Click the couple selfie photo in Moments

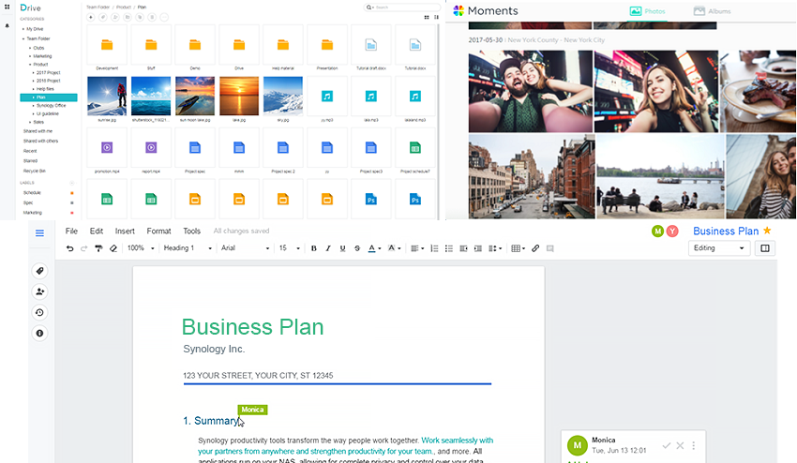point(530,91)
